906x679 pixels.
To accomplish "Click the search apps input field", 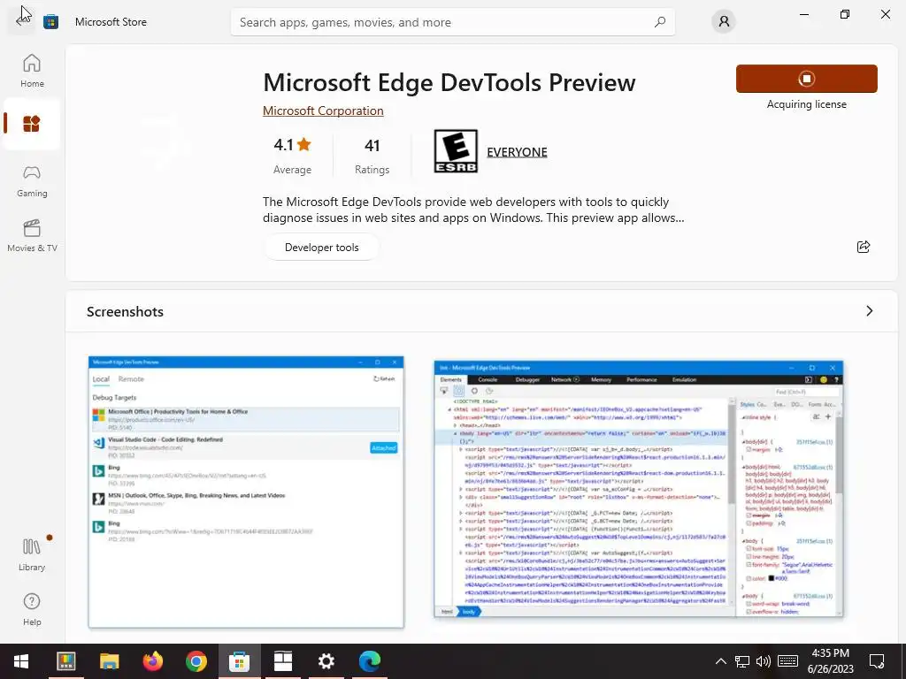I will point(452,22).
